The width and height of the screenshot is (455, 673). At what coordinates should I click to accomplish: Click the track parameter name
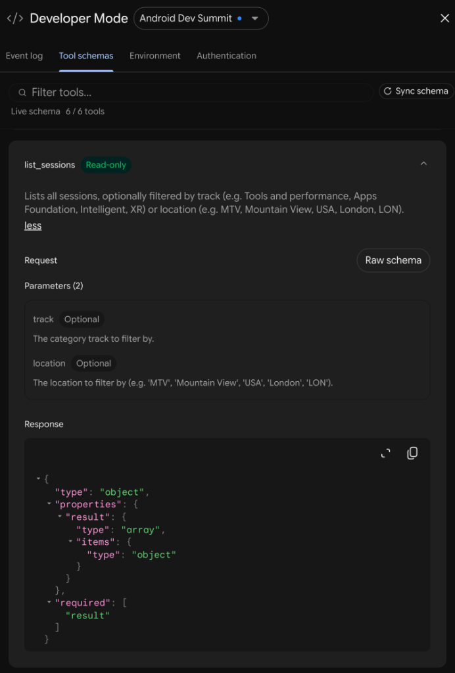point(43,319)
